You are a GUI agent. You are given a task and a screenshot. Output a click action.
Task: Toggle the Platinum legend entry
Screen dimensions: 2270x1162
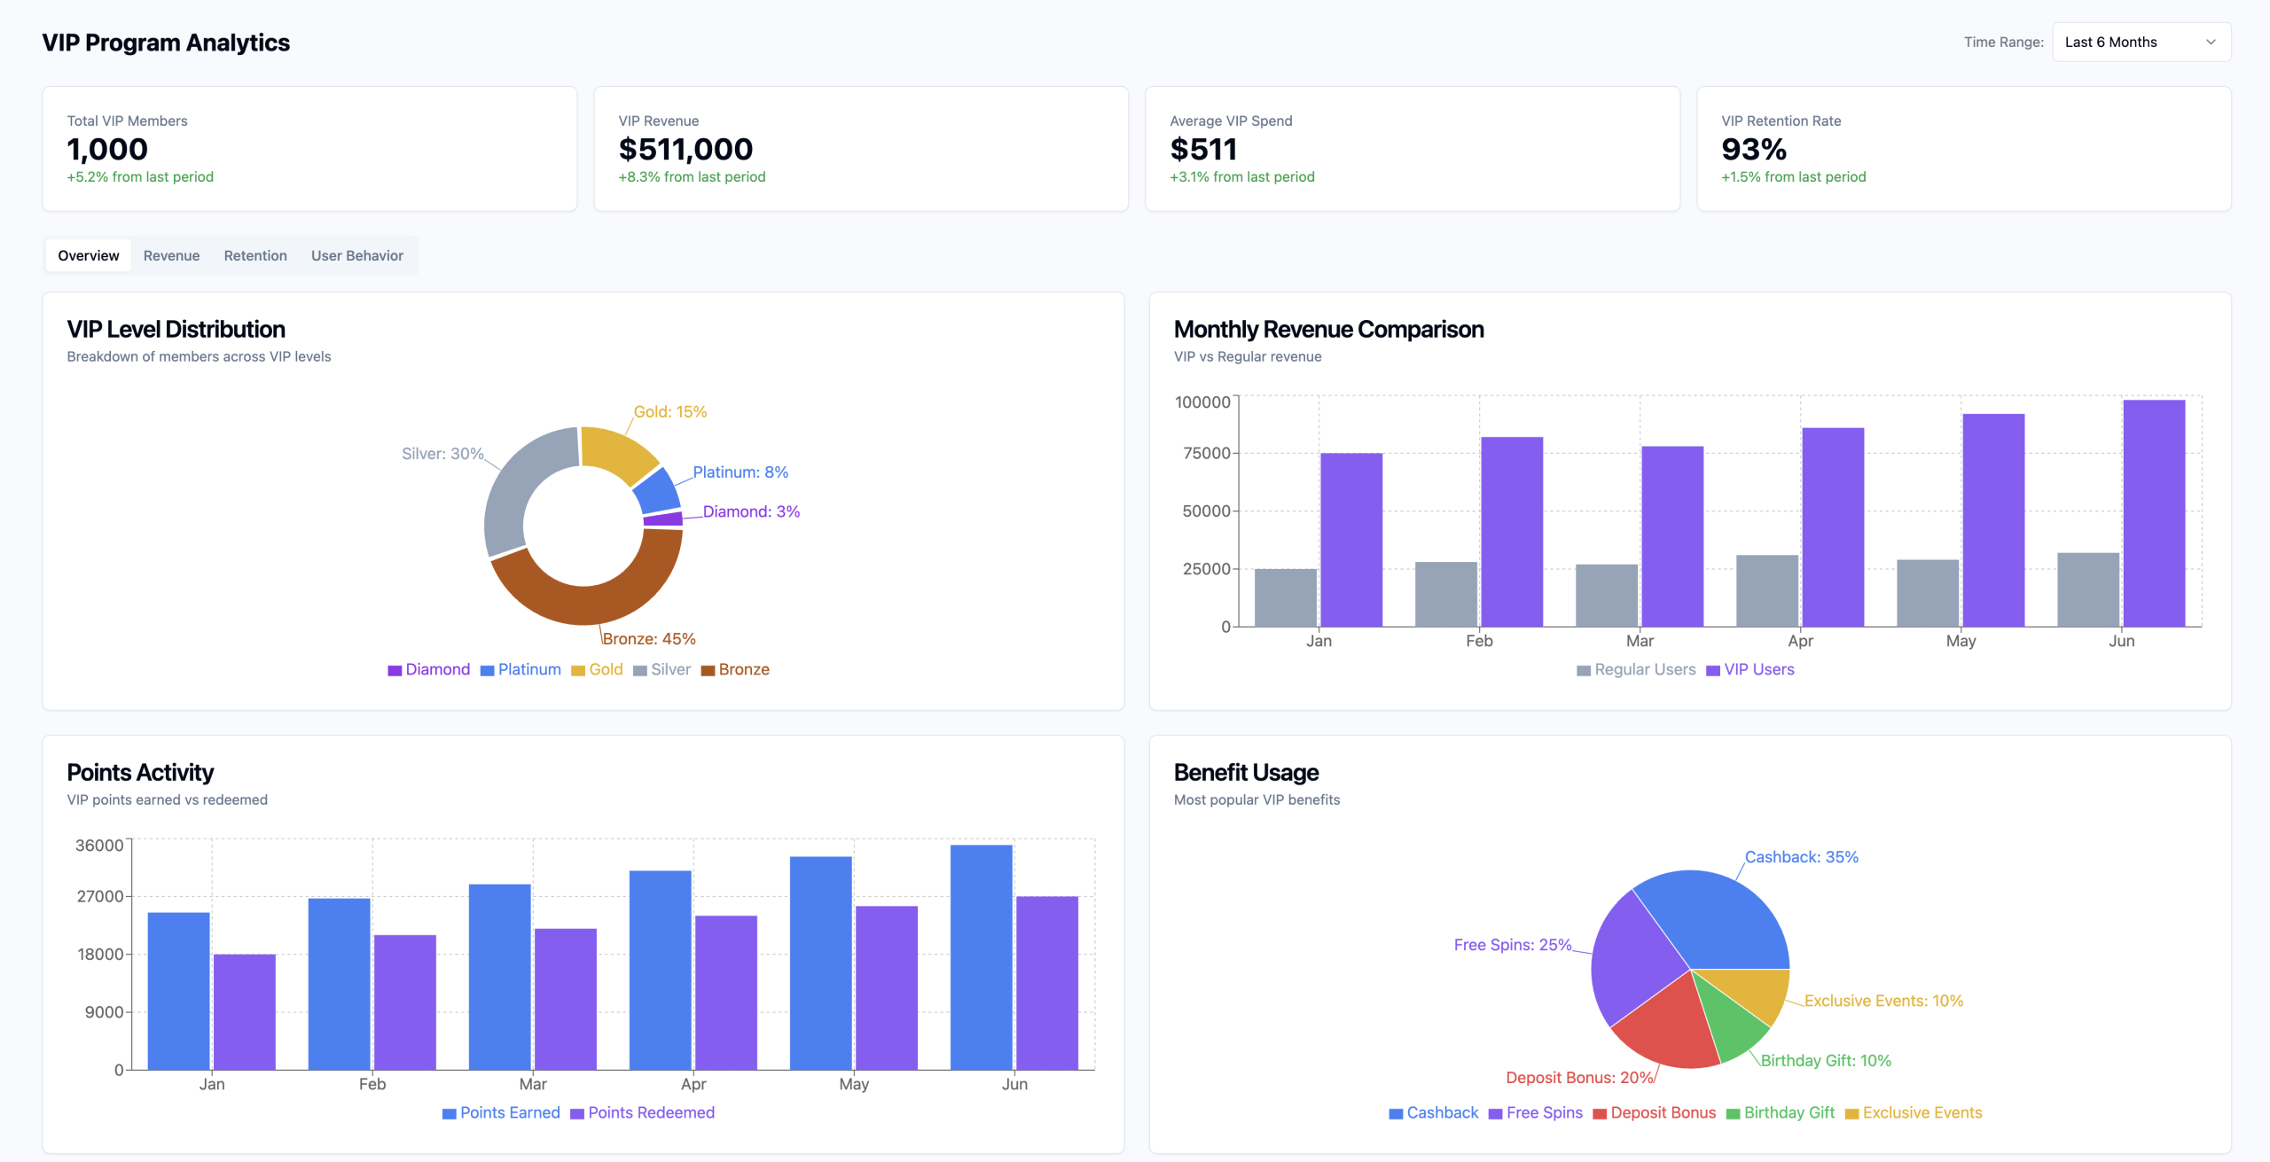coord(528,669)
